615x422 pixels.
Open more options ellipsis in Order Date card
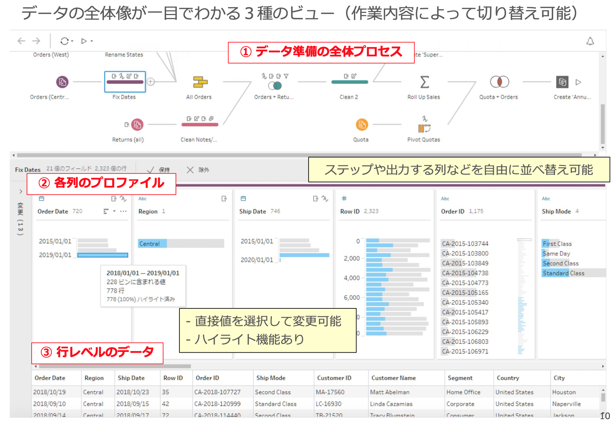coord(123,211)
